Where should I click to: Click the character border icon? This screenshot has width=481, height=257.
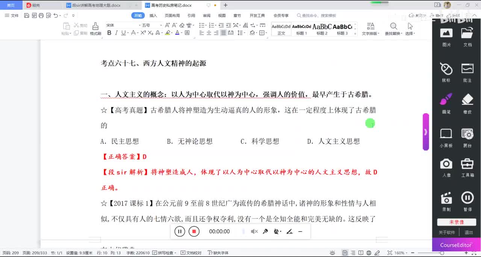[x=187, y=33]
